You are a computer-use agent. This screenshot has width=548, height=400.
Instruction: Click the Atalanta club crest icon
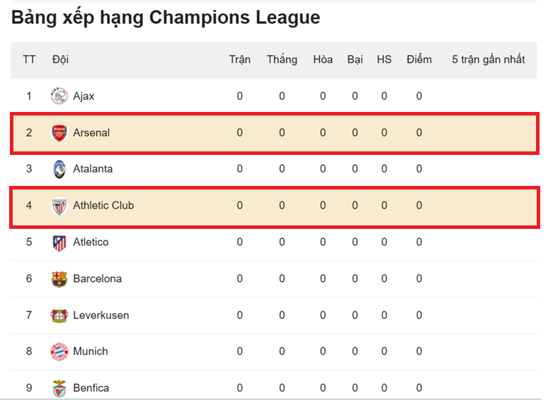(x=59, y=169)
